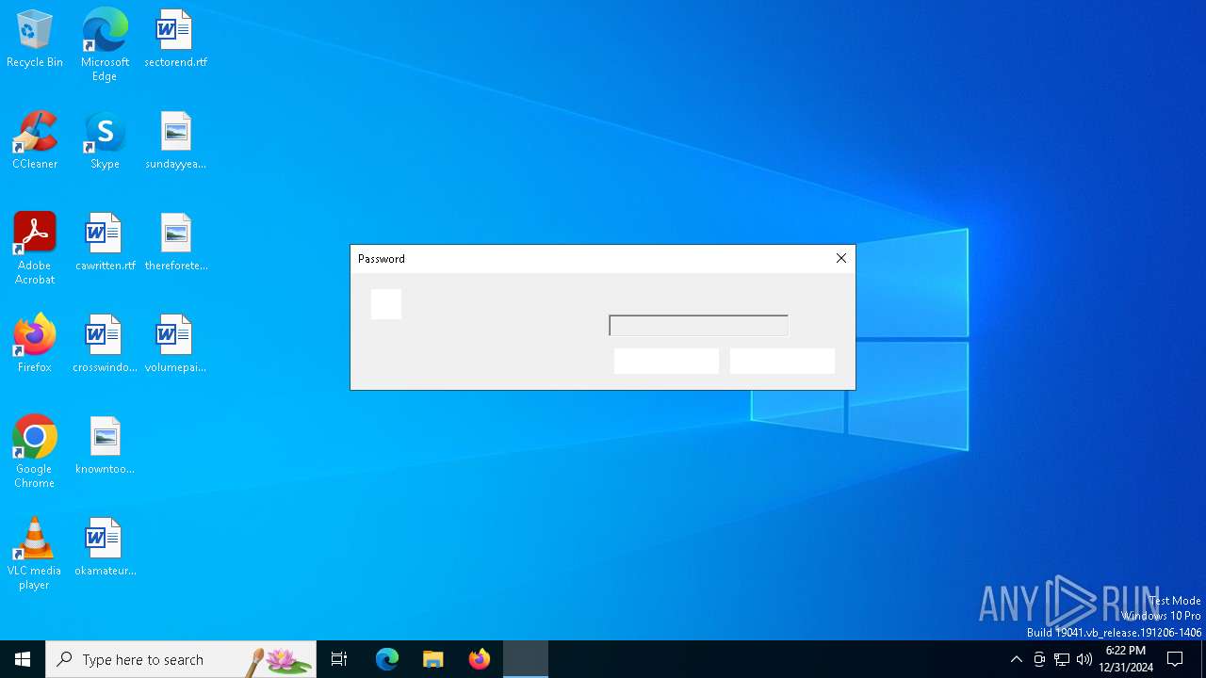Viewport: 1206px width, 678px height.
Task: Open the Adobe Acrobat desktop shortcut
Action: pos(35,249)
